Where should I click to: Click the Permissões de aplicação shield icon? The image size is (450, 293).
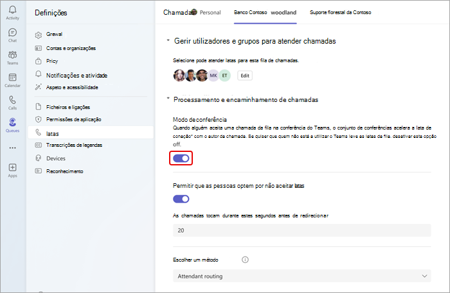[38, 119]
